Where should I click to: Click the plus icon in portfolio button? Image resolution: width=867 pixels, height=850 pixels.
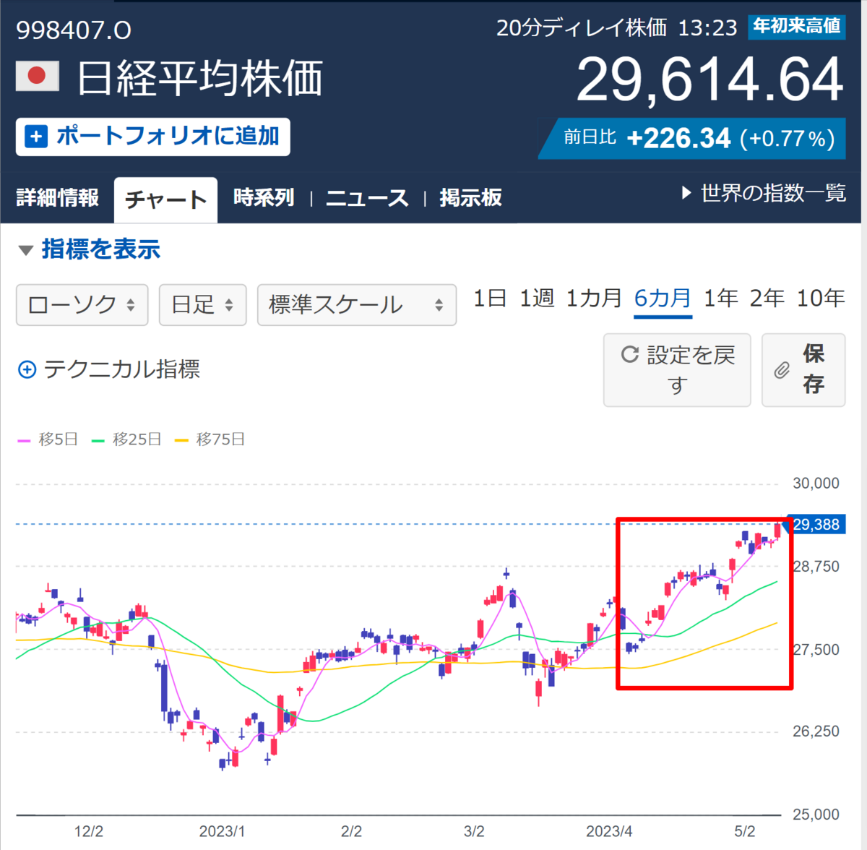tap(36, 137)
